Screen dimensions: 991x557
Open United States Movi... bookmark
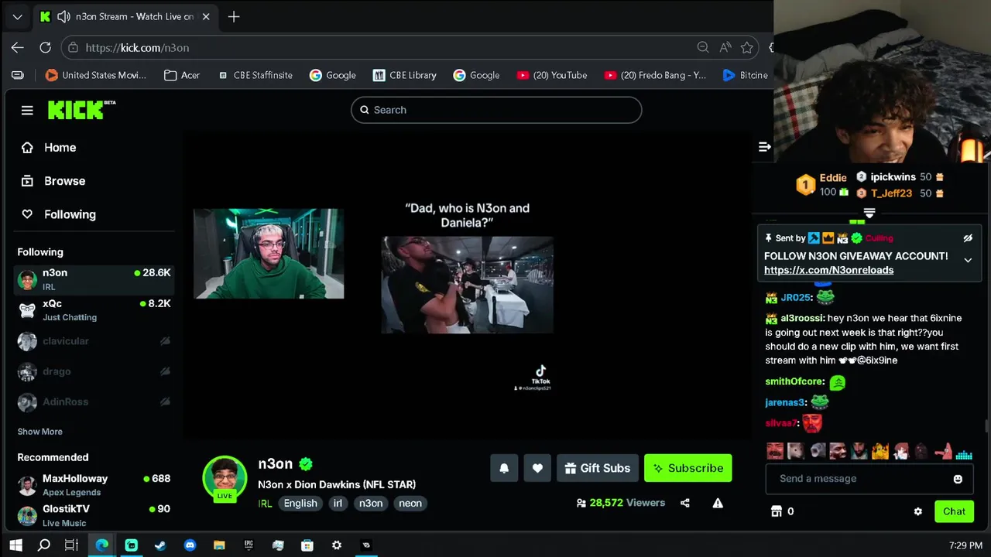[x=96, y=75]
